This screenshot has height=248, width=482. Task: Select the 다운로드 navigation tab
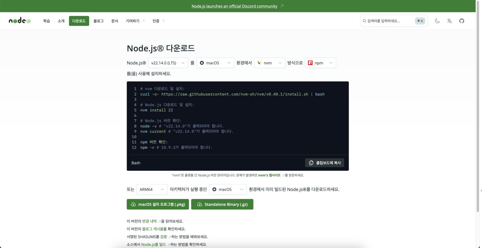pyautogui.click(x=79, y=21)
